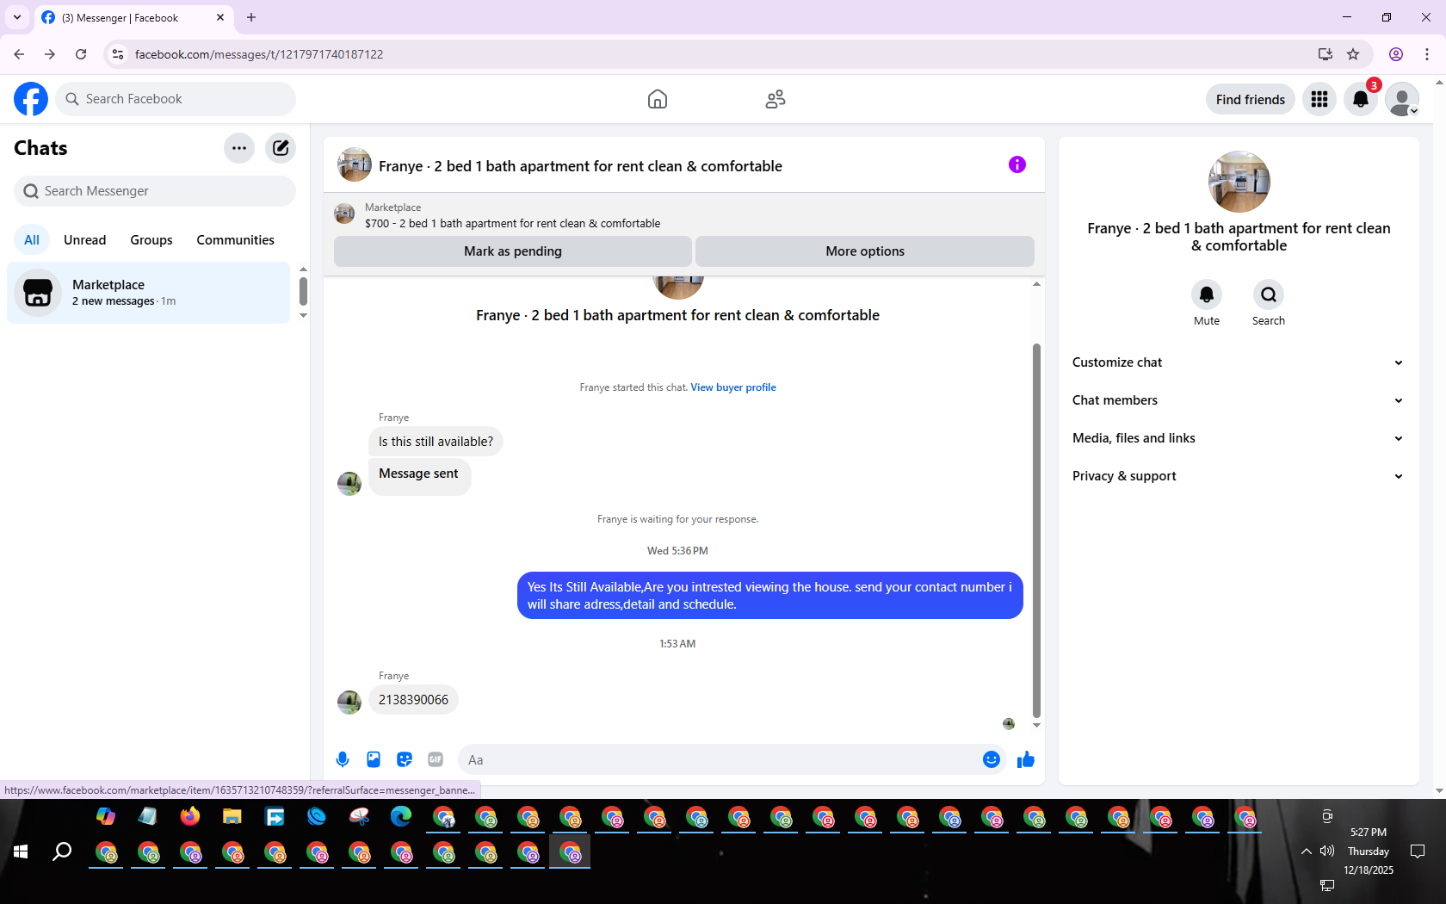
Task: Open the Chrome three-dot menu
Action: (x=1427, y=54)
